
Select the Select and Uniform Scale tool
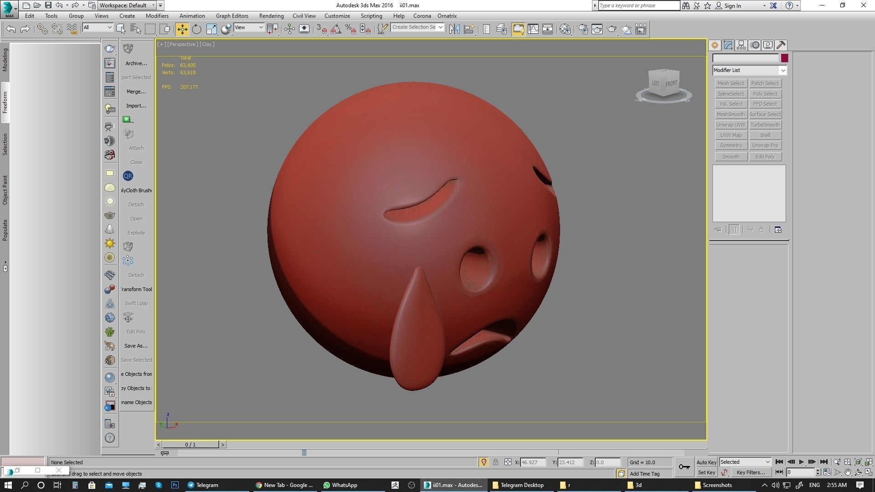[x=211, y=29]
